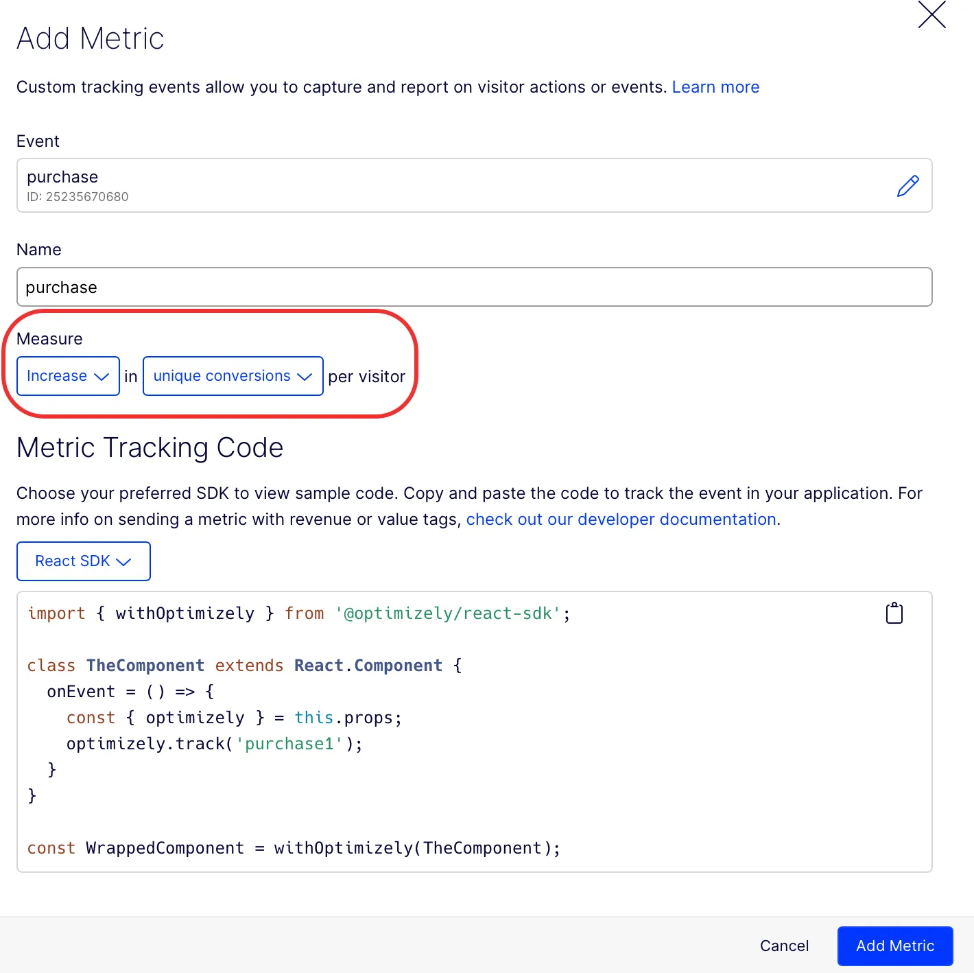Open the unique conversions dropdown
This screenshot has width=974, height=973.
pyautogui.click(x=233, y=376)
